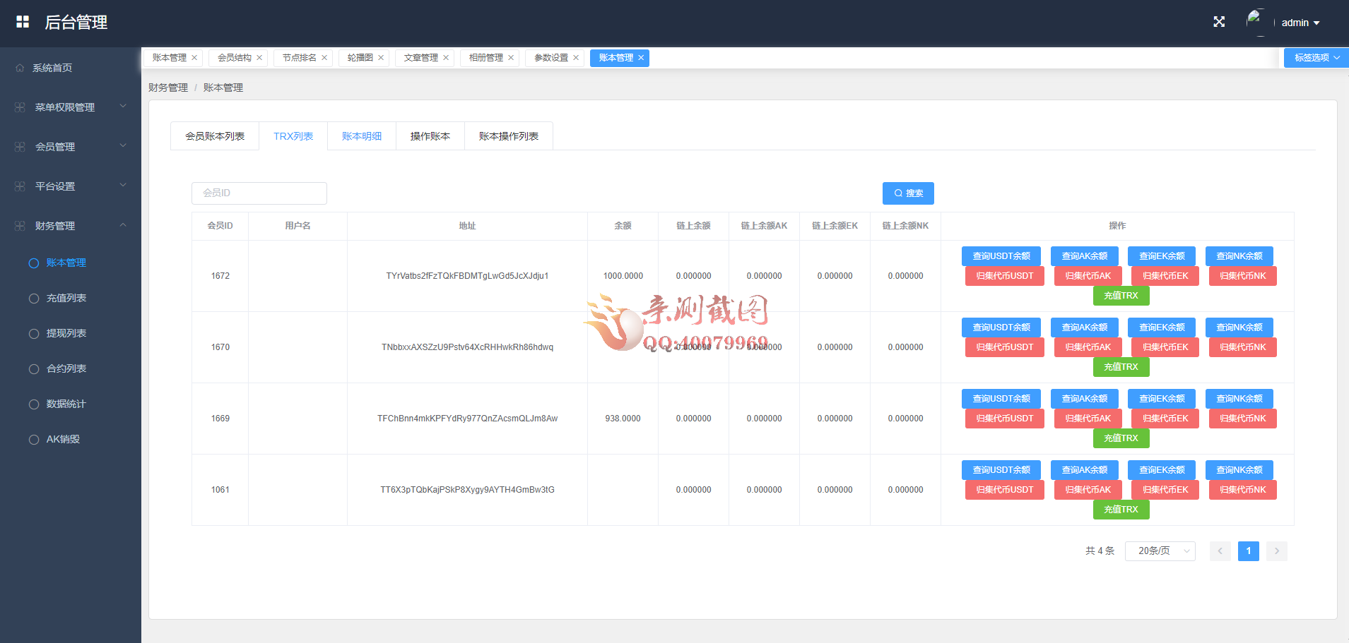1349x643 pixels.
Task: Click the magnifier icon on 搜索 button
Action: click(x=898, y=193)
